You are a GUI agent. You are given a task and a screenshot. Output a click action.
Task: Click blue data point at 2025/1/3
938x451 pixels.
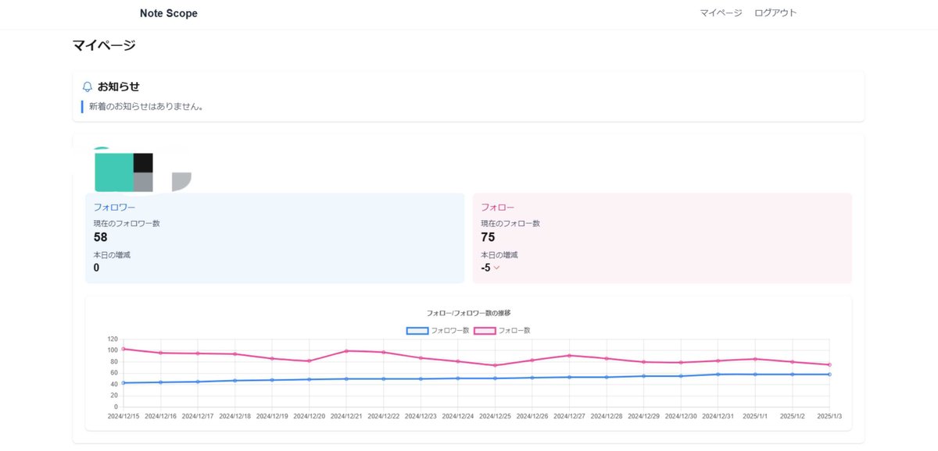point(829,375)
